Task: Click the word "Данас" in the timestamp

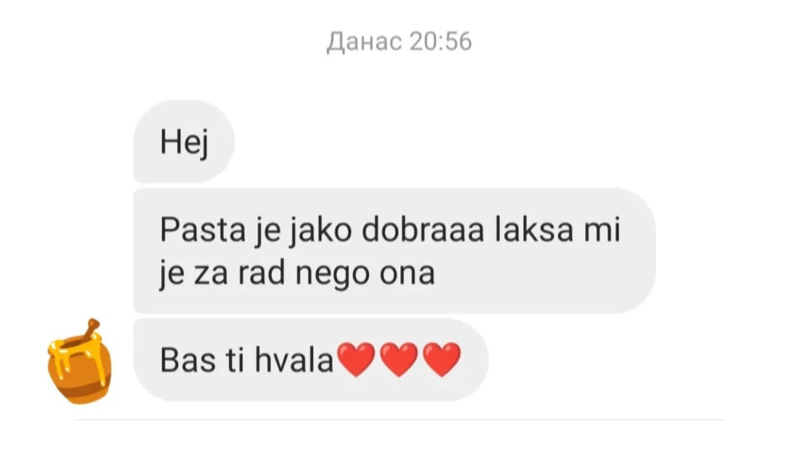Action: point(364,42)
